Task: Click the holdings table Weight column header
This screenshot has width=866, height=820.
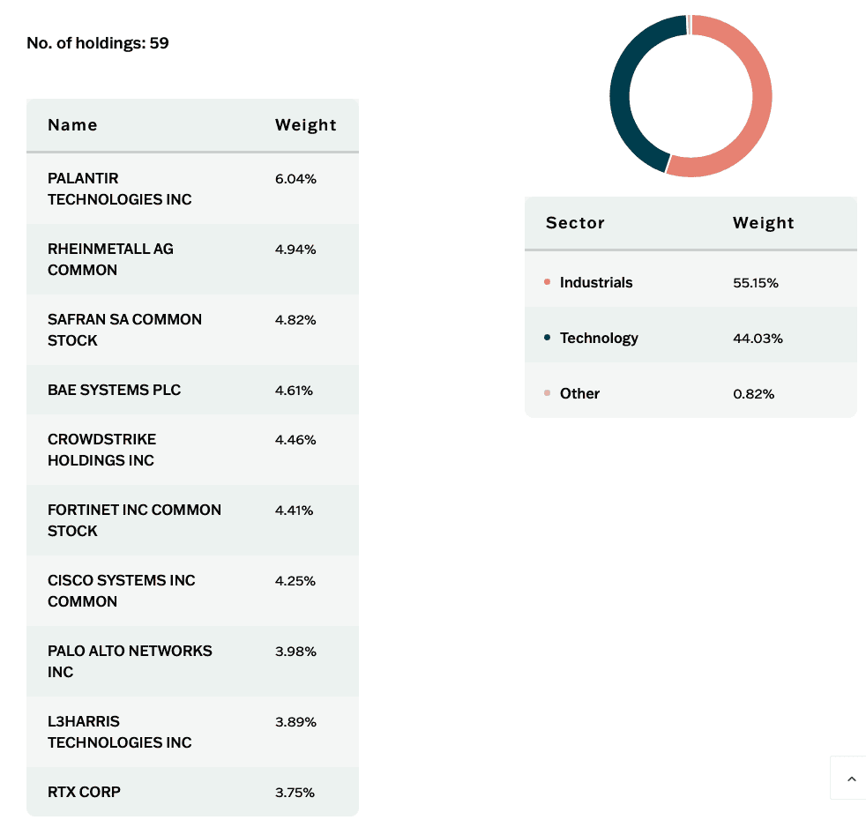Action: tap(305, 125)
